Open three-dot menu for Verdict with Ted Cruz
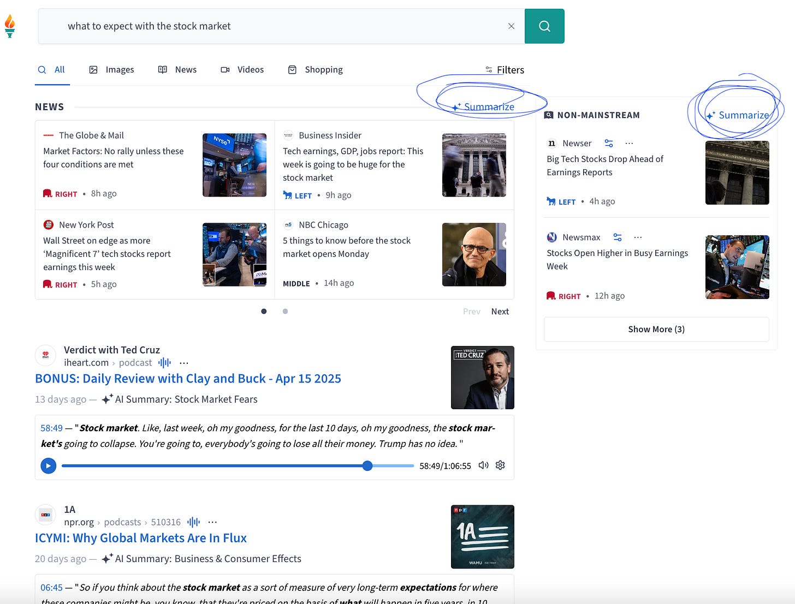Image resolution: width=795 pixels, height=604 pixels. pos(184,363)
